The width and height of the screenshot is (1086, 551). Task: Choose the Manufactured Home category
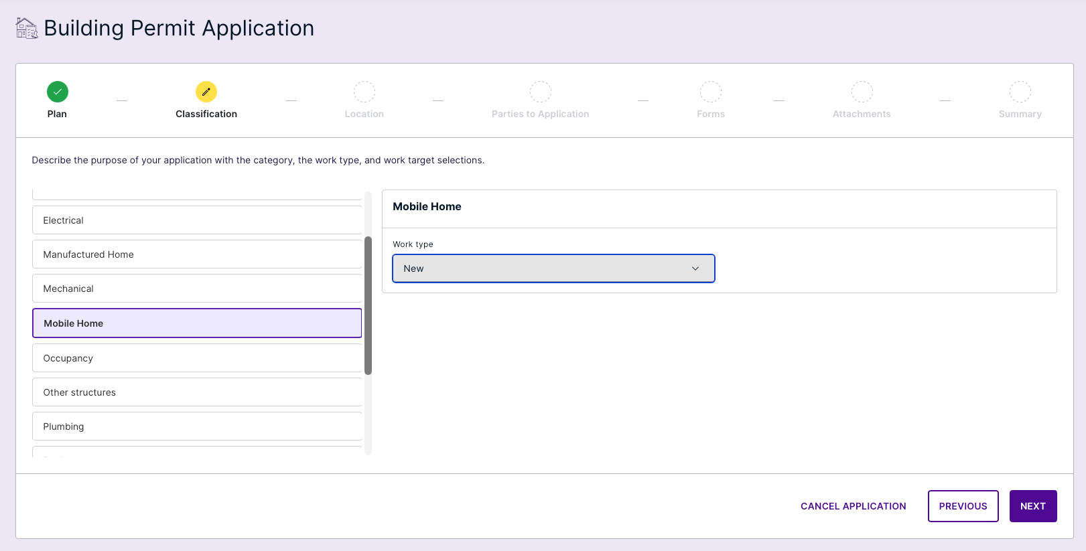click(197, 254)
